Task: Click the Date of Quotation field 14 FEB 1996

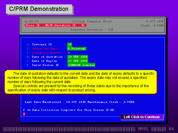Action: tap(78, 57)
